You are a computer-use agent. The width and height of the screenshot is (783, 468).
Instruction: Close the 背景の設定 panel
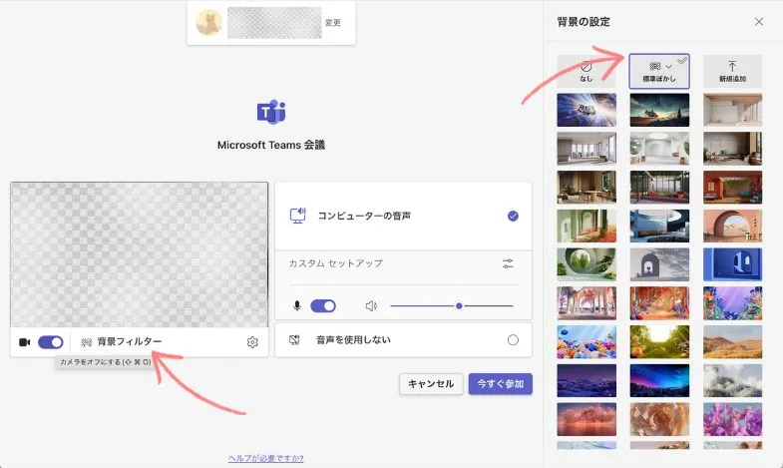(x=759, y=22)
